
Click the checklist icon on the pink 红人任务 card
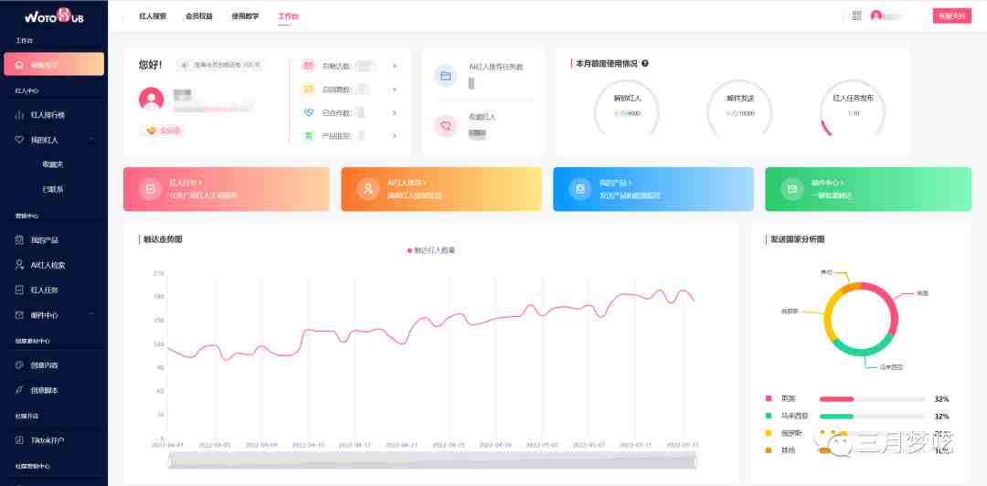point(151,189)
